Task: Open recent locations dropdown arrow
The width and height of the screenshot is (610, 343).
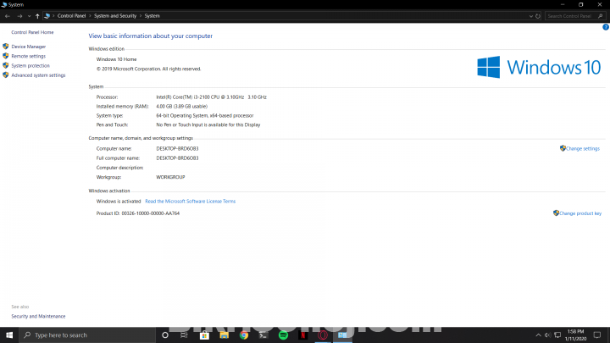Action: tap(29, 16)
